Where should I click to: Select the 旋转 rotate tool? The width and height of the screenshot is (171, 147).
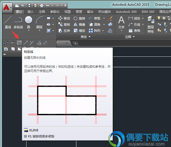(x=79, y=18)
